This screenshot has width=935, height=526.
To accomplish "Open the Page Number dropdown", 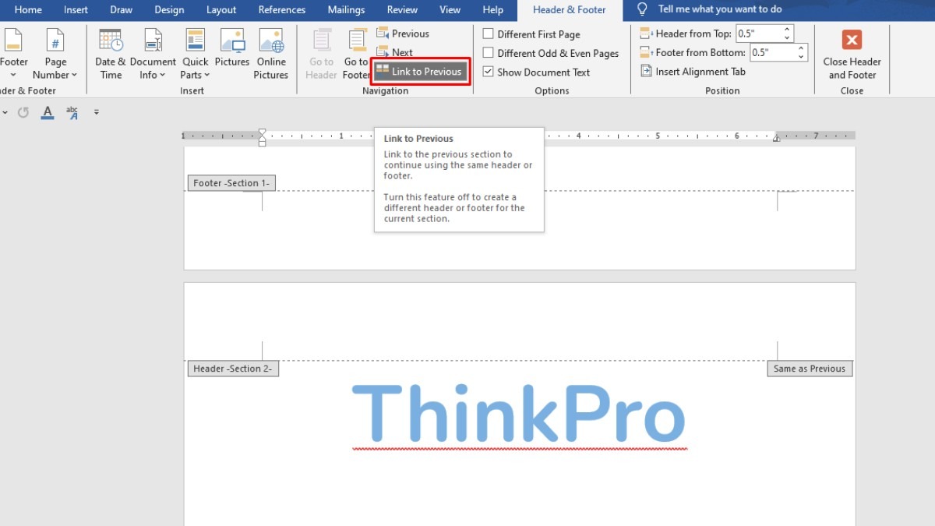I will click(x=55, y=55).
